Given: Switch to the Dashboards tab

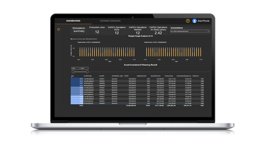Looking at the screenshot, I should (73, 21).
